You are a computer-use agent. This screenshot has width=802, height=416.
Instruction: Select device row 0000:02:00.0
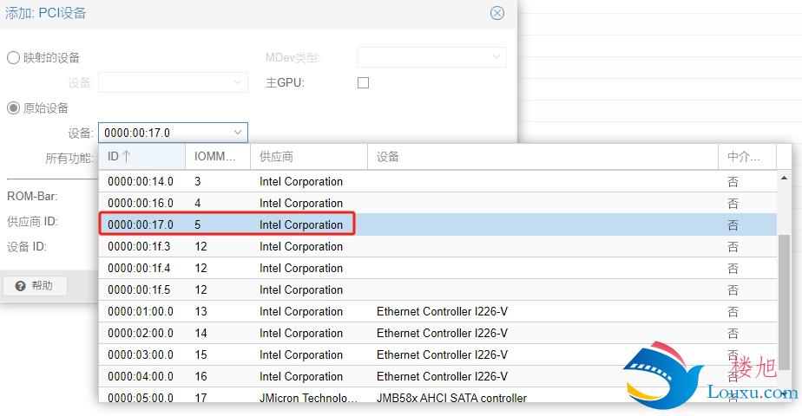click(437, 334)
